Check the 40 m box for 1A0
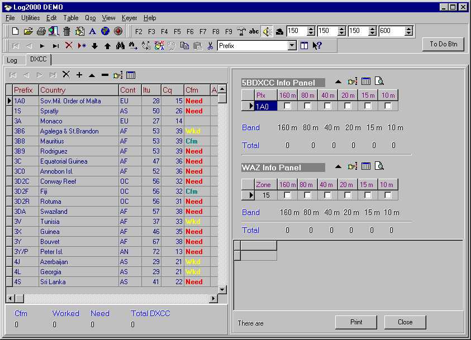This screenshot has width=471, height=340. pos(328,106)
